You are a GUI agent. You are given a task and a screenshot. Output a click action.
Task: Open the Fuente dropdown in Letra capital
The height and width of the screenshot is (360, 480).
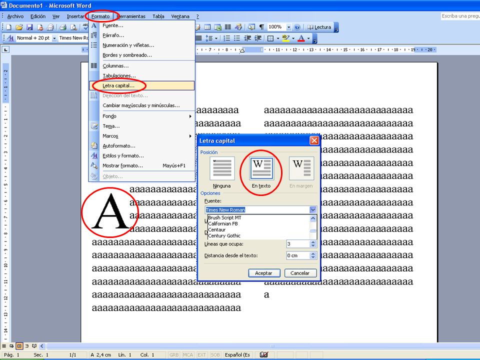(x=312, y=209)
